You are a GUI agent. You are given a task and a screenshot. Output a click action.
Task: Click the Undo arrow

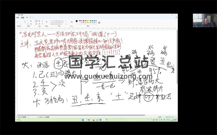[x=30, y=18]
